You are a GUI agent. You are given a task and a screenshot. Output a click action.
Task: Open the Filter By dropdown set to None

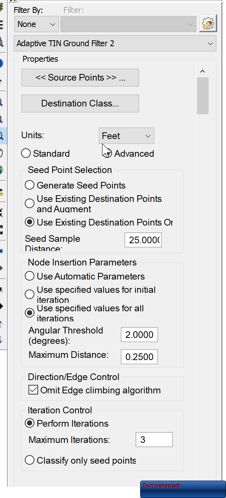coord(36,24)
